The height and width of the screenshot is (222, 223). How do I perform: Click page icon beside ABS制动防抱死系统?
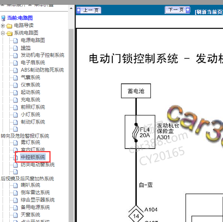click(16, 70)
